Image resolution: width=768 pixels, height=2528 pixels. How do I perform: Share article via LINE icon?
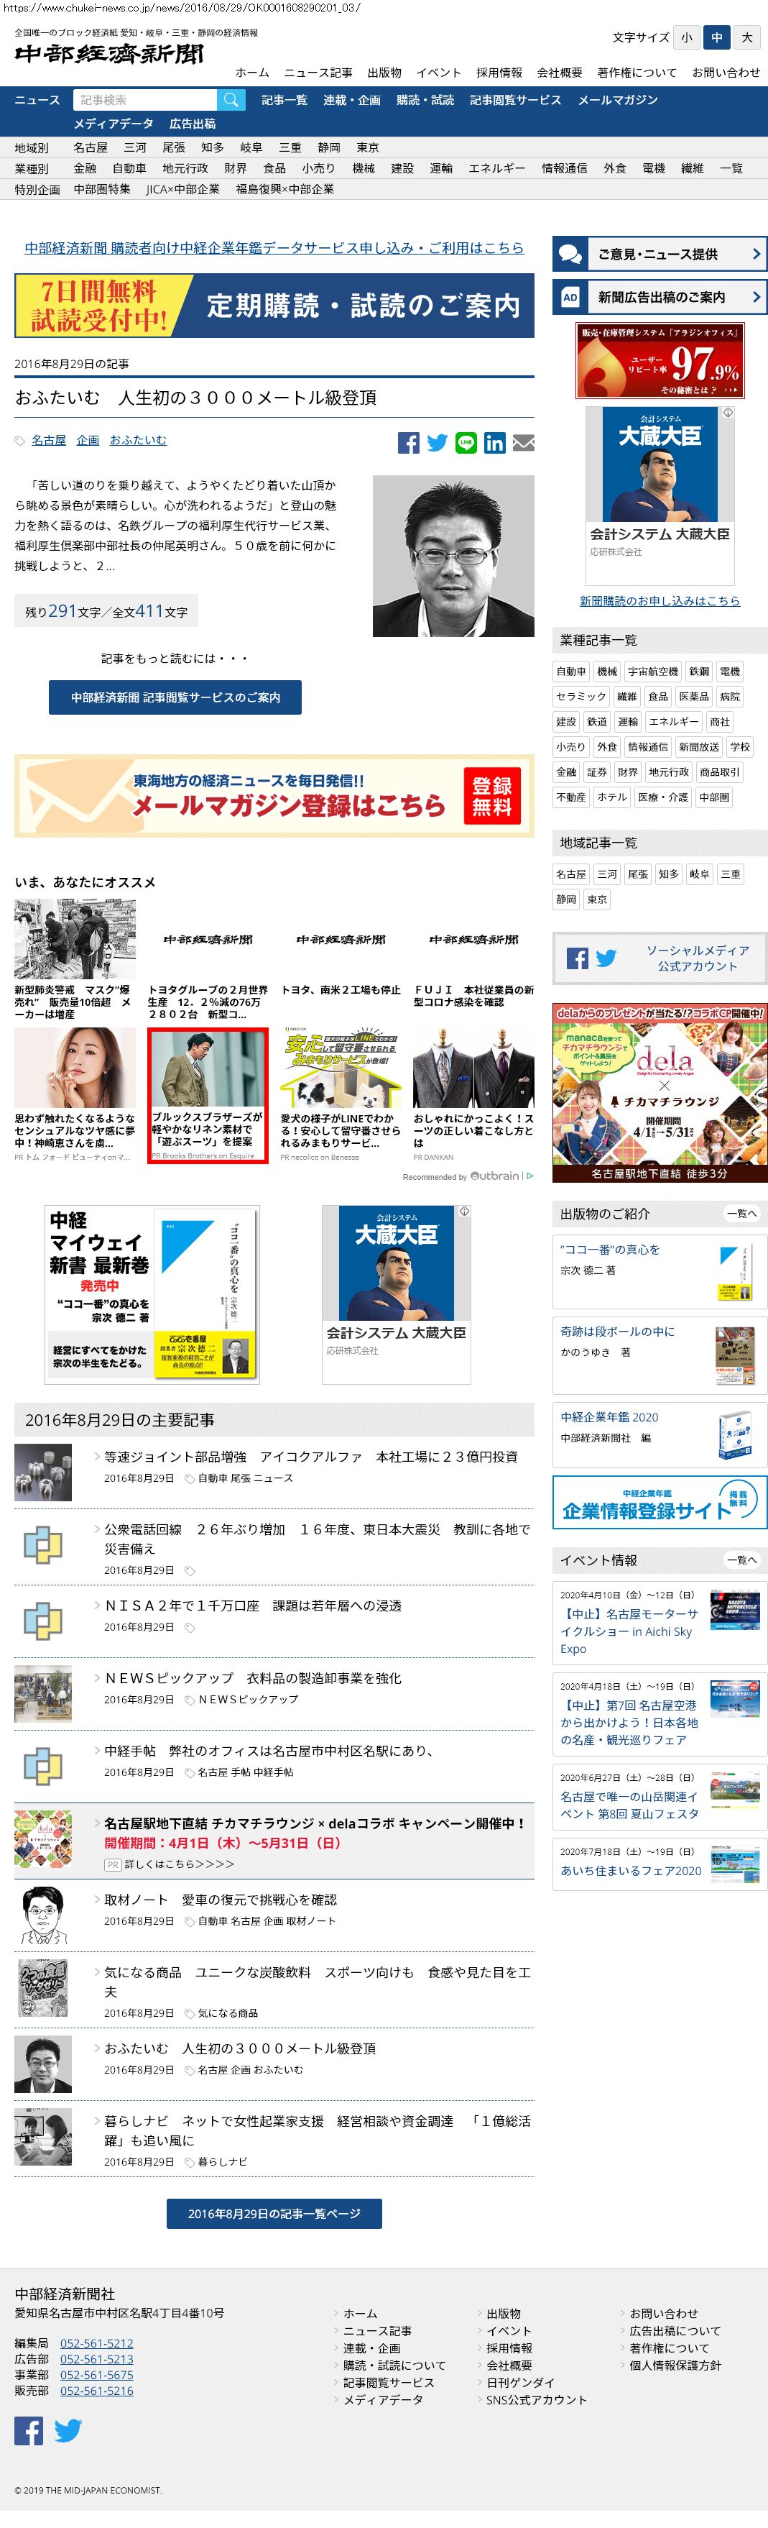(466, 443)
